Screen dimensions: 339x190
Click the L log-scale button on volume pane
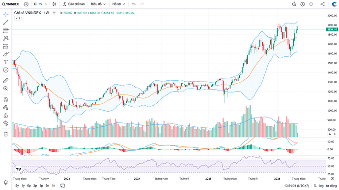pos(335,134)
